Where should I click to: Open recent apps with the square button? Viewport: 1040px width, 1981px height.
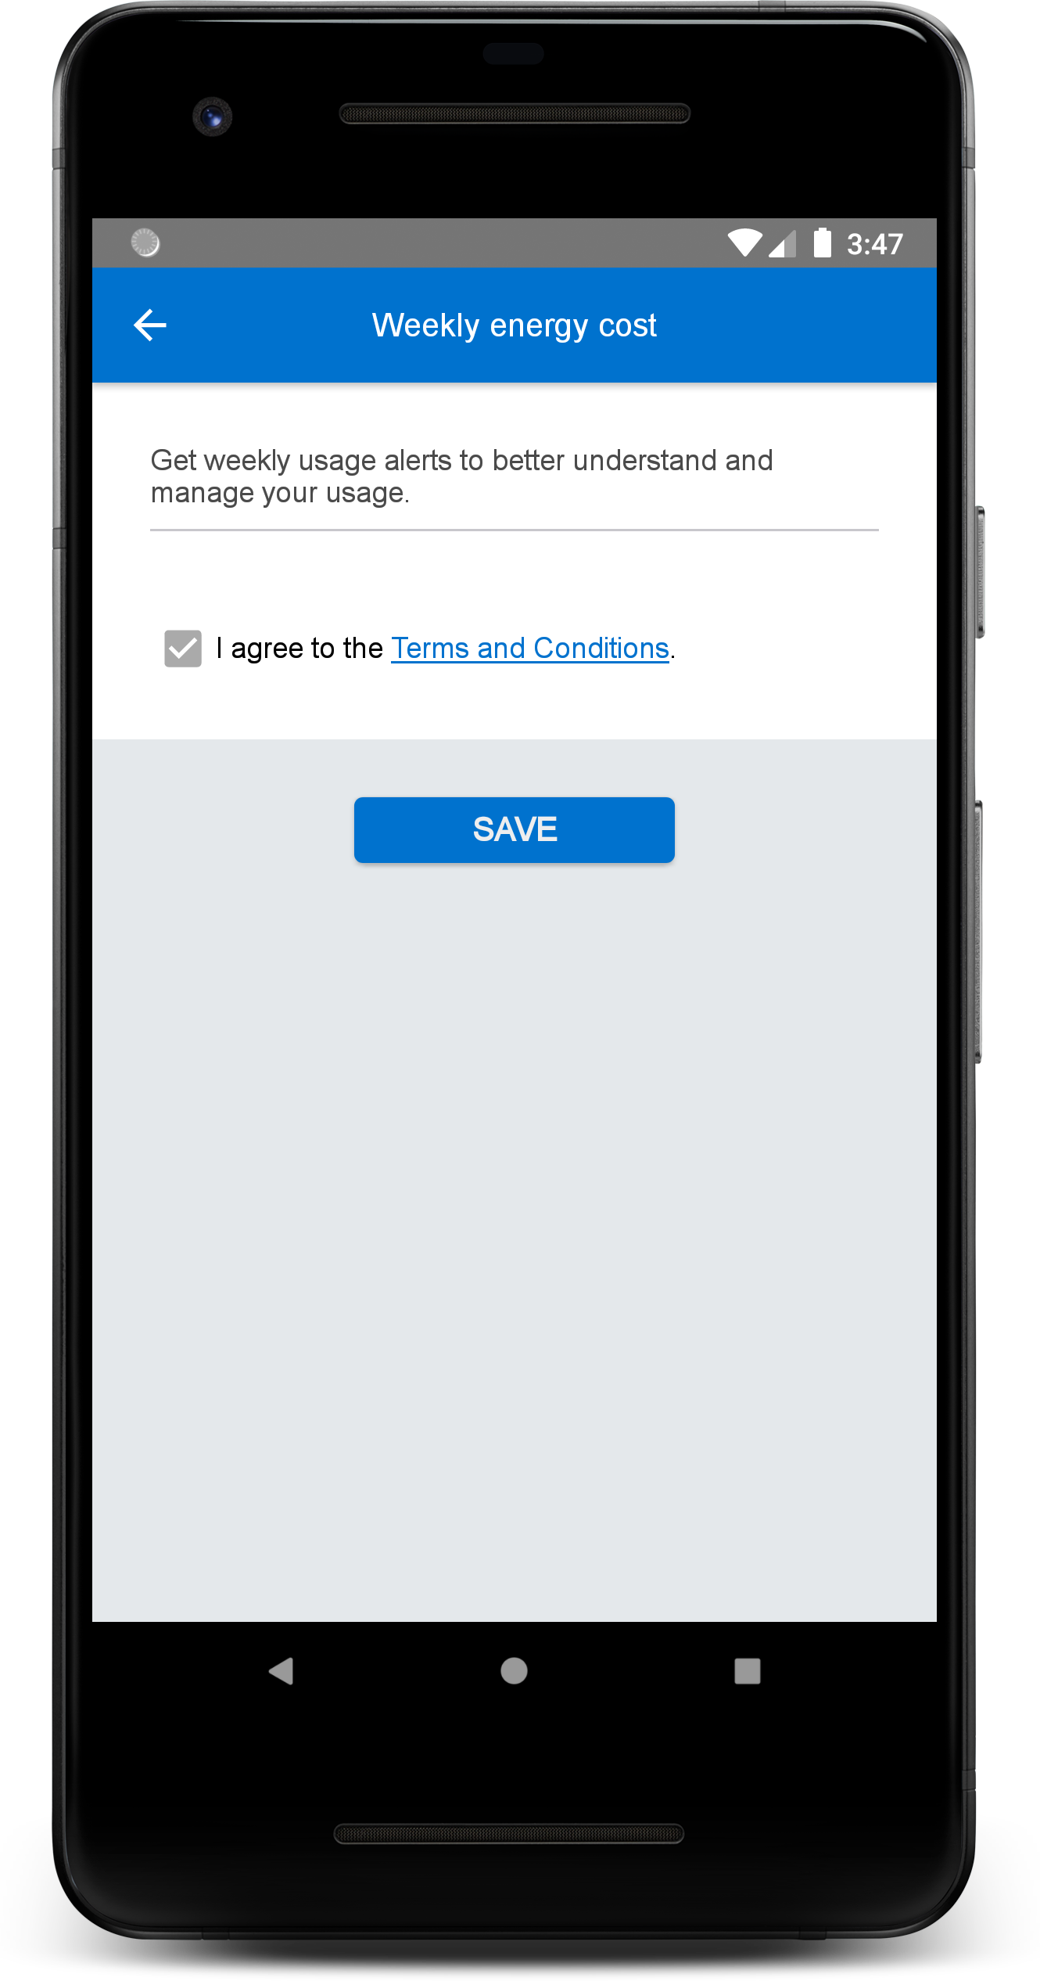click(748, 1671)
